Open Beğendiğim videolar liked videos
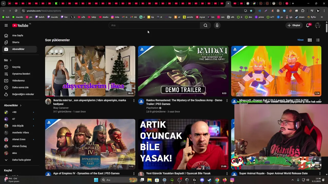The image size is (328, 184). 19,94
